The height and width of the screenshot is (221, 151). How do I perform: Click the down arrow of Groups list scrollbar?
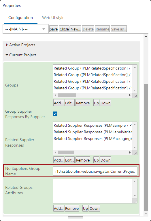pyautogui.click(x=135, y=90)
